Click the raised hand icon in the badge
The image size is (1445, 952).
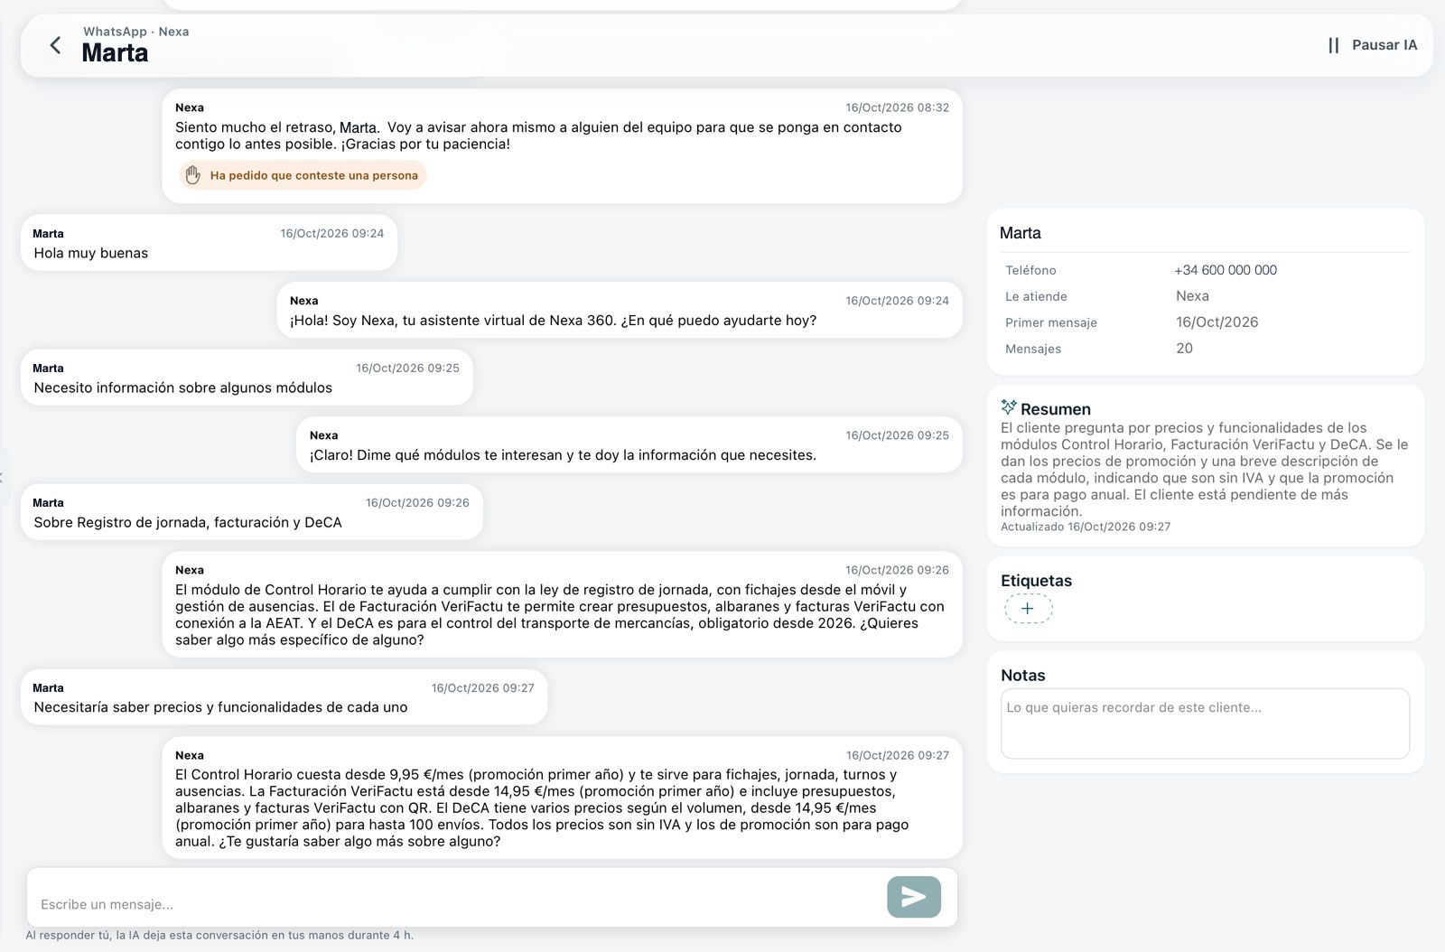[x=192, y=175]
